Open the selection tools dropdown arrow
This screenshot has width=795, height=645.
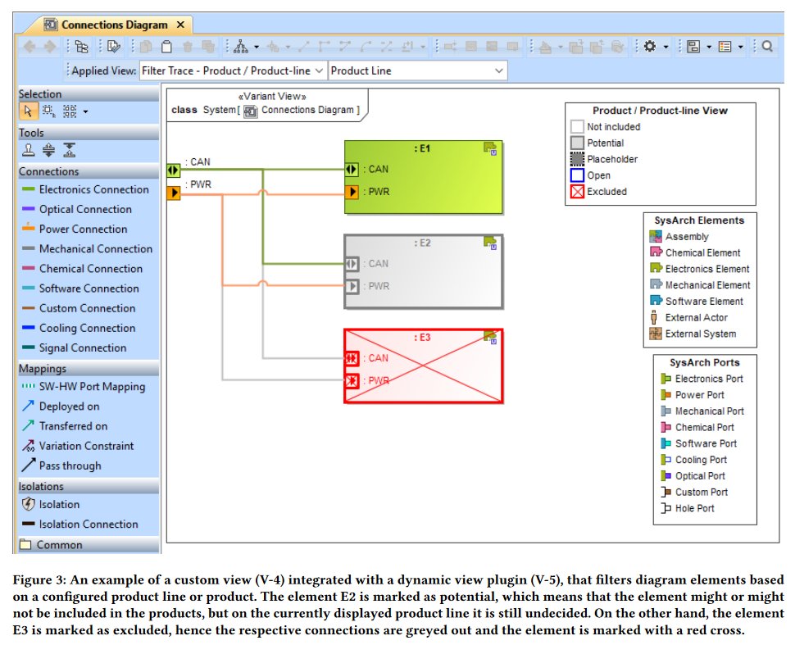85,111
